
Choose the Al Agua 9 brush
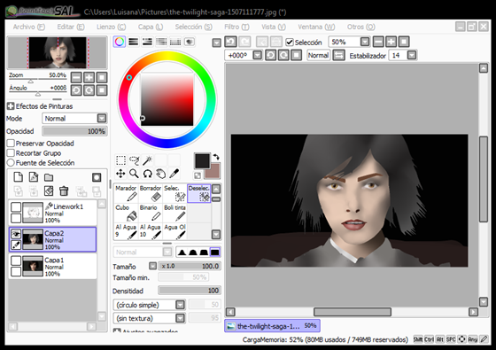coord(126,231)
